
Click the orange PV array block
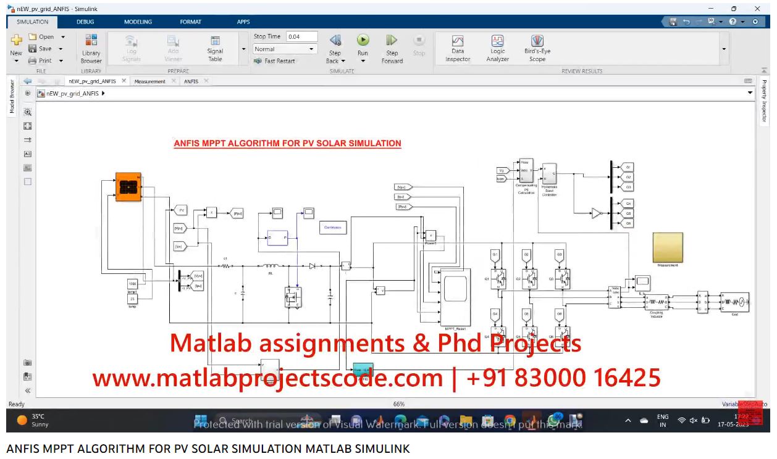tap(128, 186)
